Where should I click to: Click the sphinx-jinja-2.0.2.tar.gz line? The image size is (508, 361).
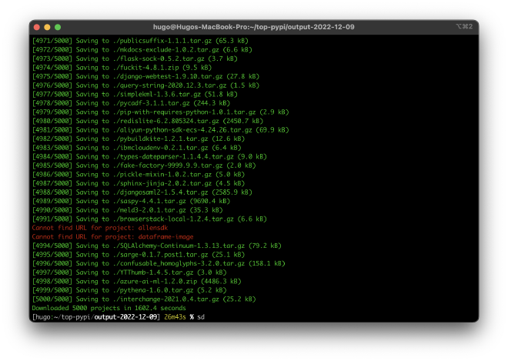[x=139, y=183]
